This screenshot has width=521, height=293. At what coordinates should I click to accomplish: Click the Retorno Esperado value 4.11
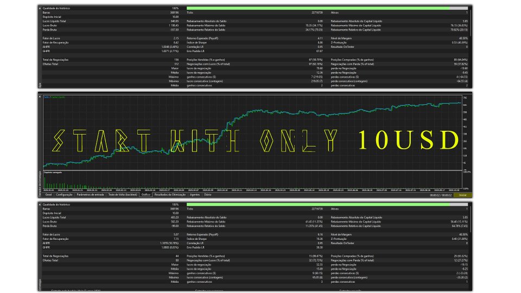point(320,39)
